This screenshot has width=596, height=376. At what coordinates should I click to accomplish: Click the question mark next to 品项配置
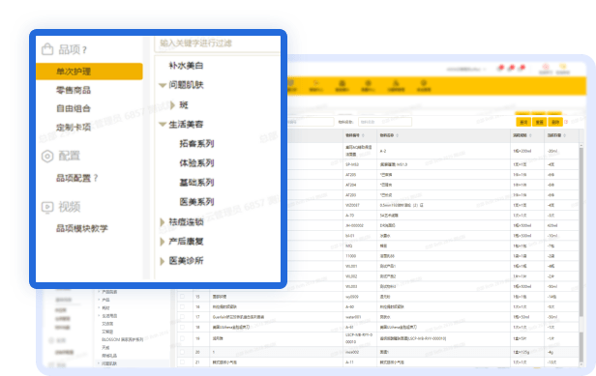(96, 178)
